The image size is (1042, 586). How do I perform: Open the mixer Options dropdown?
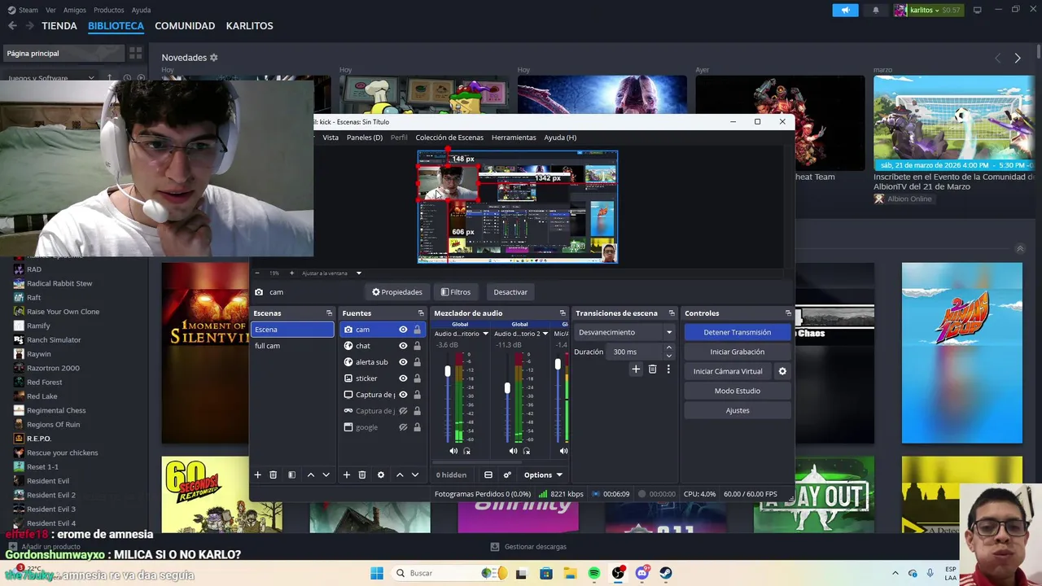[543, 474]
